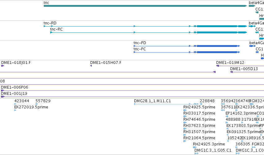Select the EK173803.5prime label
Screen dimensions: 264x155
pos(243,126)
